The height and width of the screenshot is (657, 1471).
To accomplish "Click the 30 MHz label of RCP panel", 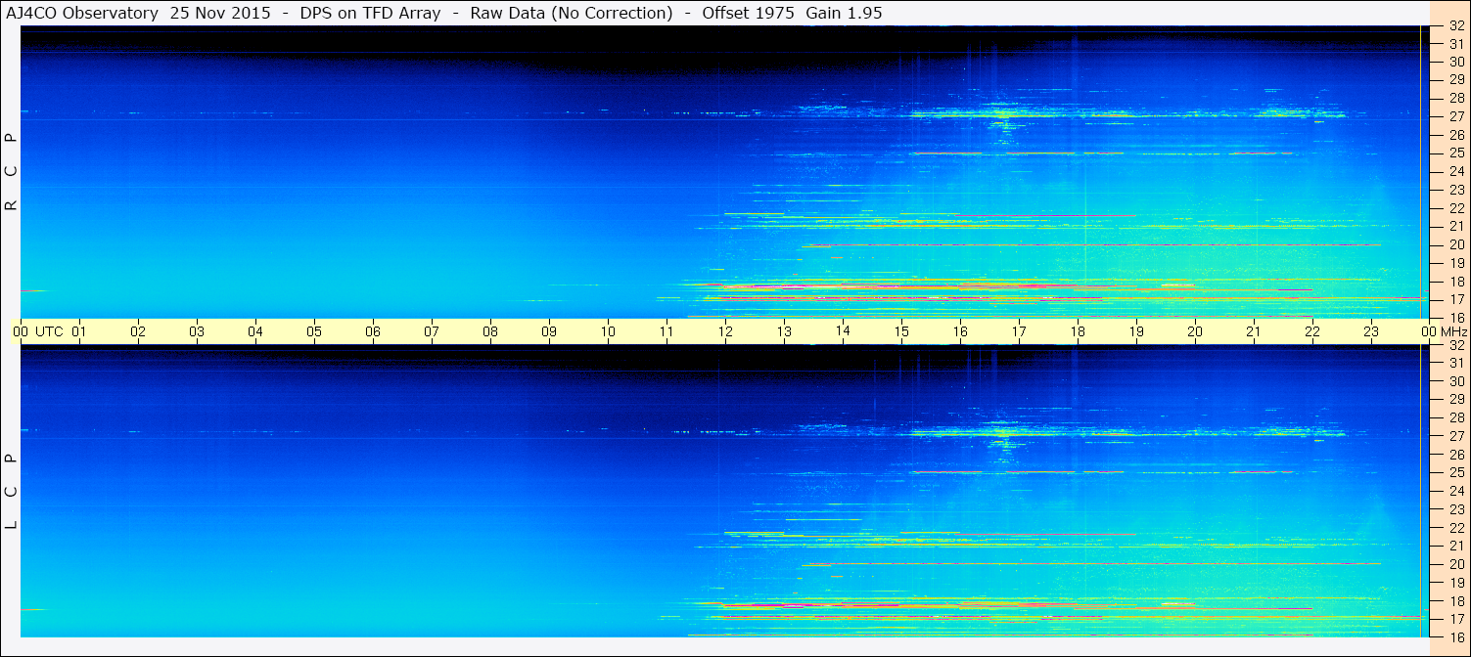I will tap(1455, 62).
